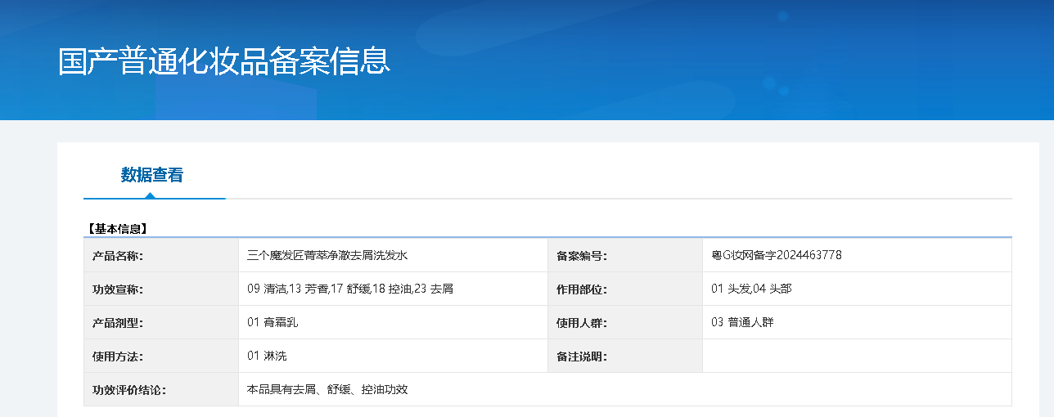Click the 国产普通化妆品备案信息 page heading
The height and width of the screenshot is (417, 1054).
[x=224, y=62]
